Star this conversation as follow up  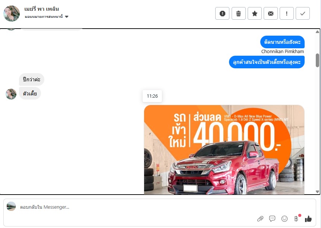(254, 13)
